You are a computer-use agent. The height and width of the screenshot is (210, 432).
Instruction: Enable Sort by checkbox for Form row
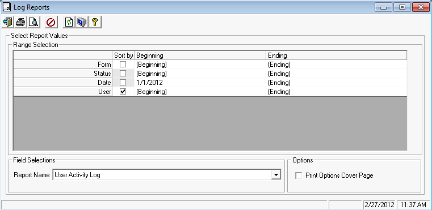(x=123, y=65)
